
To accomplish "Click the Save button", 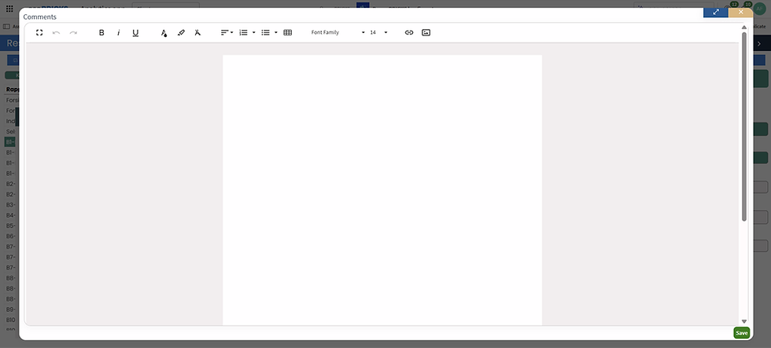I will click(741, 333).
